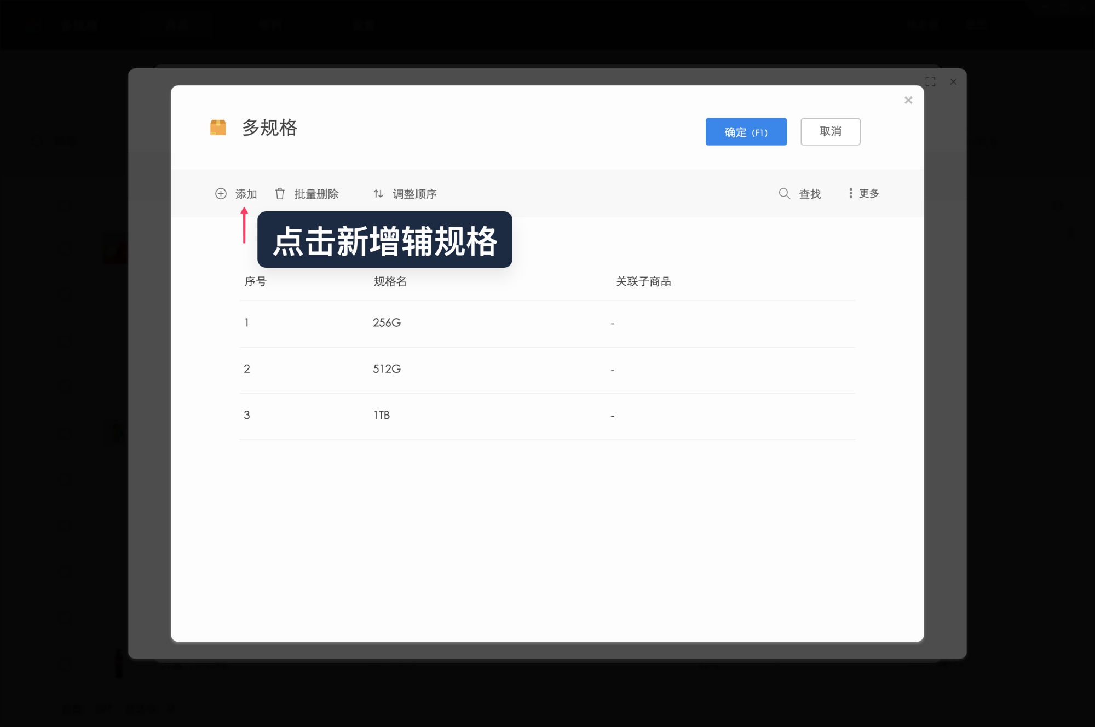Click 调整顺序 to reorder specs
This screenshot has height=727, width=1095.
(x=414, y=194)
